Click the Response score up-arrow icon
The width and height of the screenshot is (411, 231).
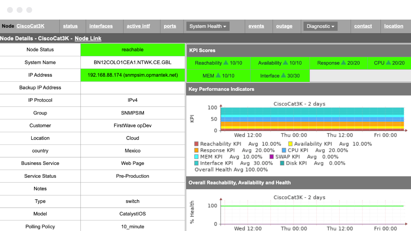pyautogui.click(x=344, y=63)
